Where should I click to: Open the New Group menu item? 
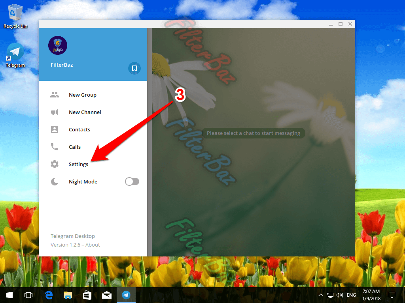pos(83,95)
